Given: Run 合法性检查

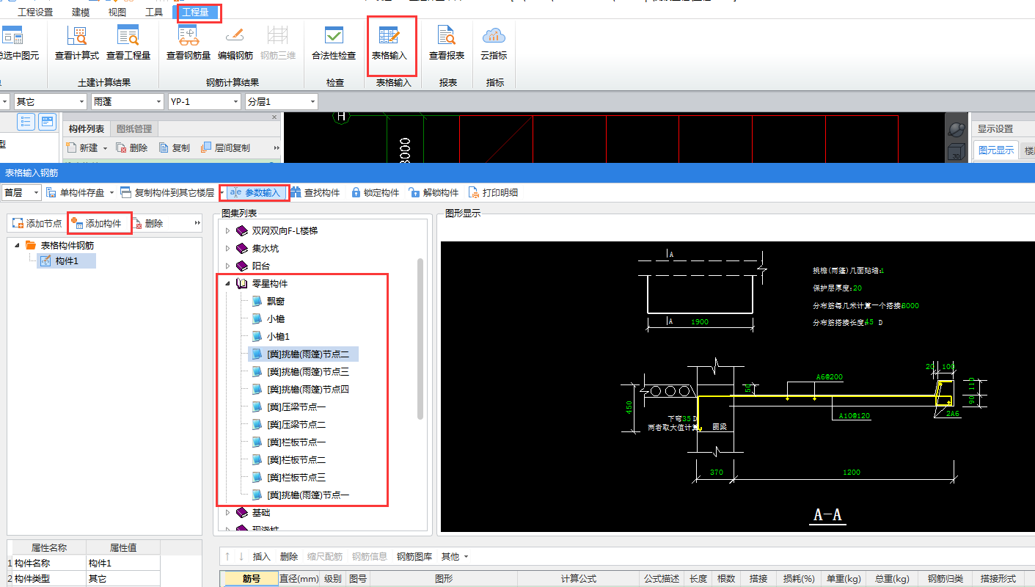Looking at the screenshot, I should [x=334, y=43].
